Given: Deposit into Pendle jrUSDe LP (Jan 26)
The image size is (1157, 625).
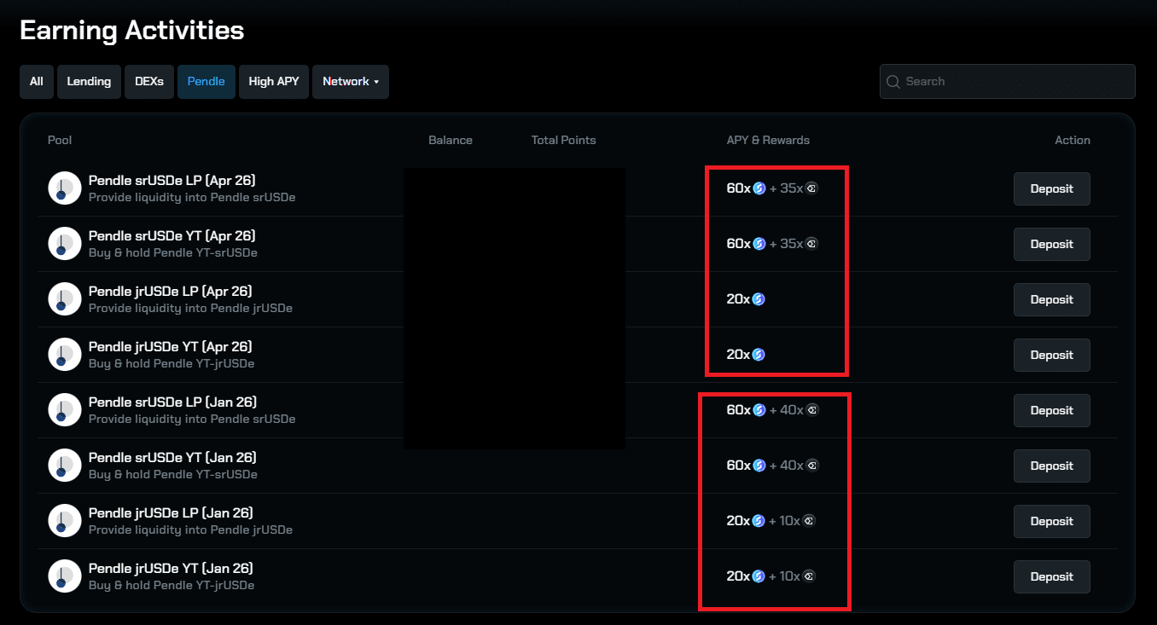Looking at the screenshot, I should (1052, 521).
